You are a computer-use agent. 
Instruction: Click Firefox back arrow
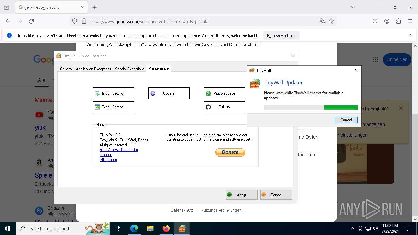tap(8, 21)
